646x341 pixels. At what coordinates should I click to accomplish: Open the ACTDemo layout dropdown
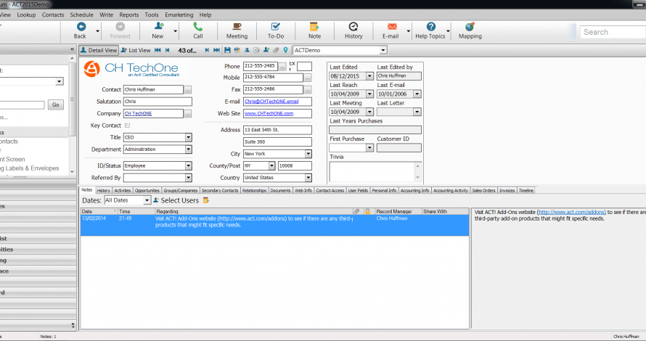383,50
